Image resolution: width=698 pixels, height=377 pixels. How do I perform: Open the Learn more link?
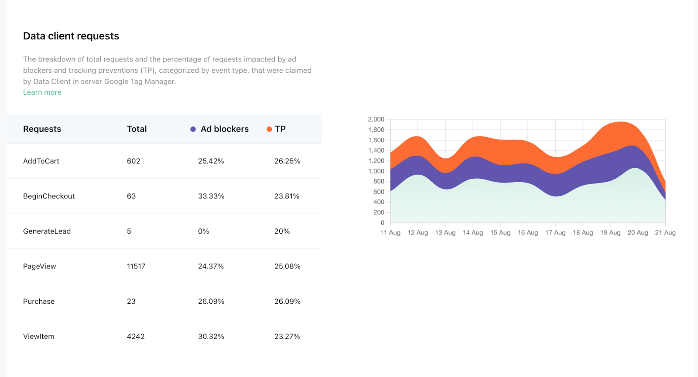click(42, 92)
